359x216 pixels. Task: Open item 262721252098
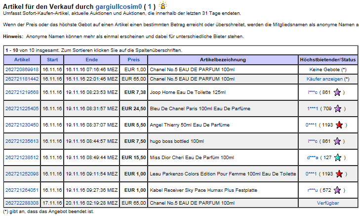click(x=22, y=174)
